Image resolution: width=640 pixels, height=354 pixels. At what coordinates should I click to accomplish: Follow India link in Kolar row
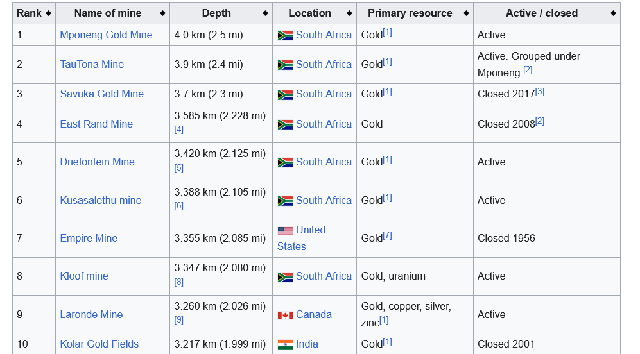tap(307, 344)
